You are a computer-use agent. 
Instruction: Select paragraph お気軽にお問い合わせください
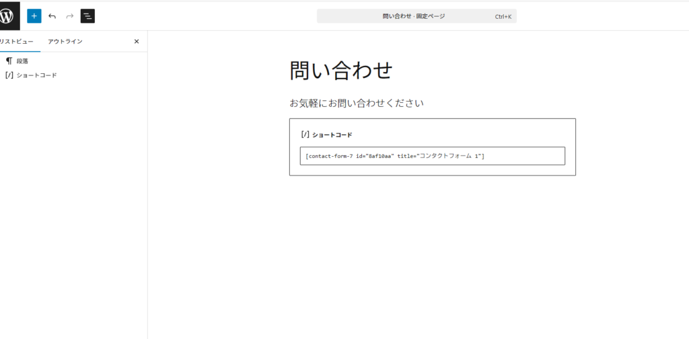point(357,103)
